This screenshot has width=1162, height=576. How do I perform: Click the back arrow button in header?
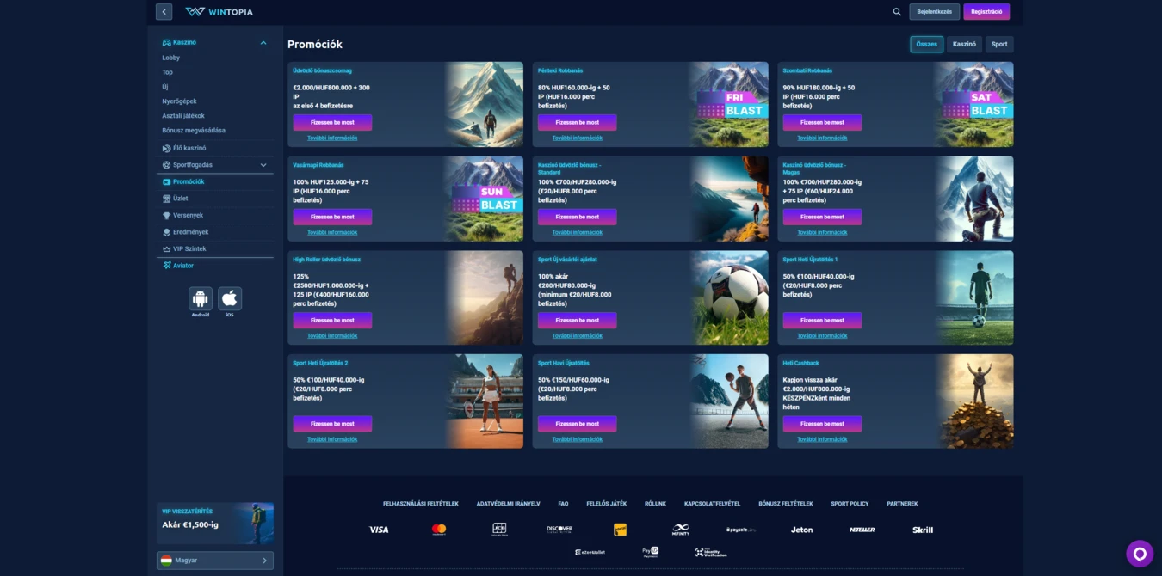click(164, 12)
